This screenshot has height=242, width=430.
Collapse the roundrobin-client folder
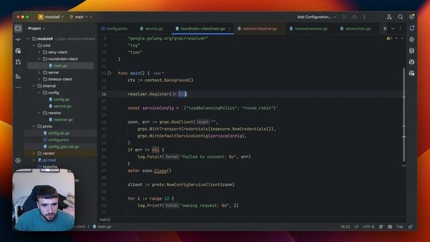39,59
